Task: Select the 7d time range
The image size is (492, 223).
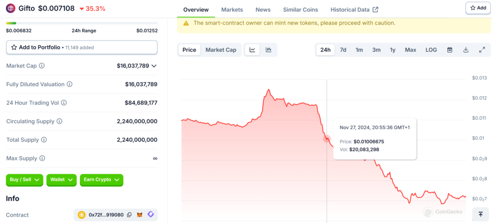Action: (343, 50)
